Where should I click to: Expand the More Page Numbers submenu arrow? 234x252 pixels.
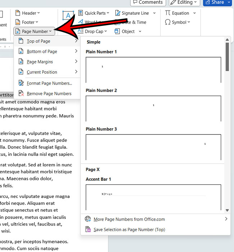click(x=226, y=219)
